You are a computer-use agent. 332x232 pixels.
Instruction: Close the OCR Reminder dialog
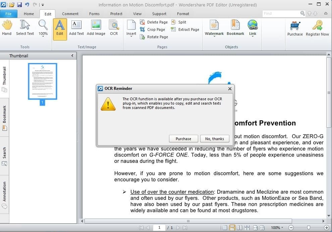[x=230, y=89]
